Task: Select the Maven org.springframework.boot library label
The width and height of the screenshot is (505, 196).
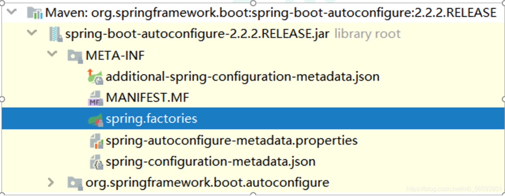Action: pos(271,13)
